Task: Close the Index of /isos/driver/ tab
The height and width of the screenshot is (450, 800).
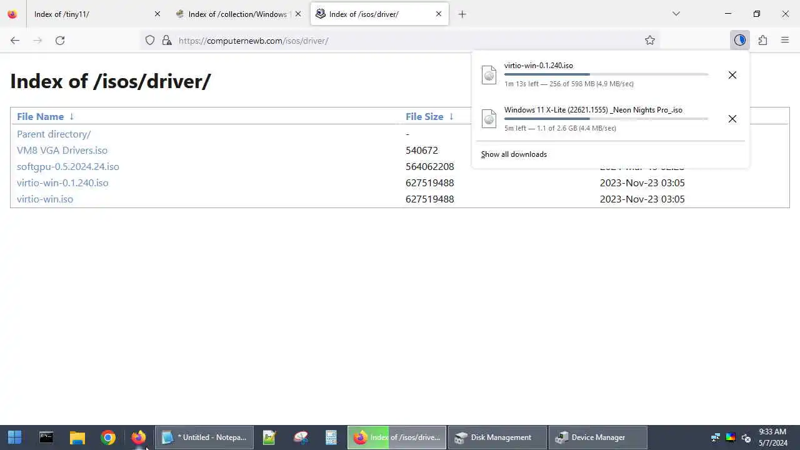Action: [439, 14]
